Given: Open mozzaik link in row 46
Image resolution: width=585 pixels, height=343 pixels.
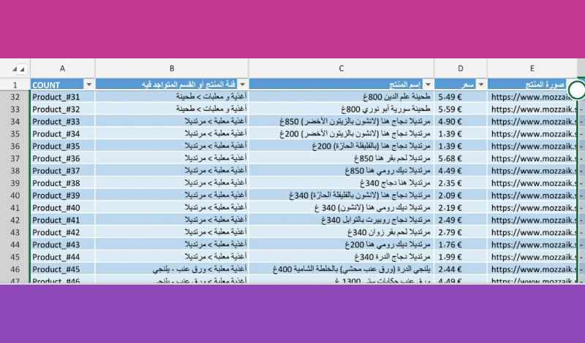Looking at the screenshot, I should click(532, 269).
